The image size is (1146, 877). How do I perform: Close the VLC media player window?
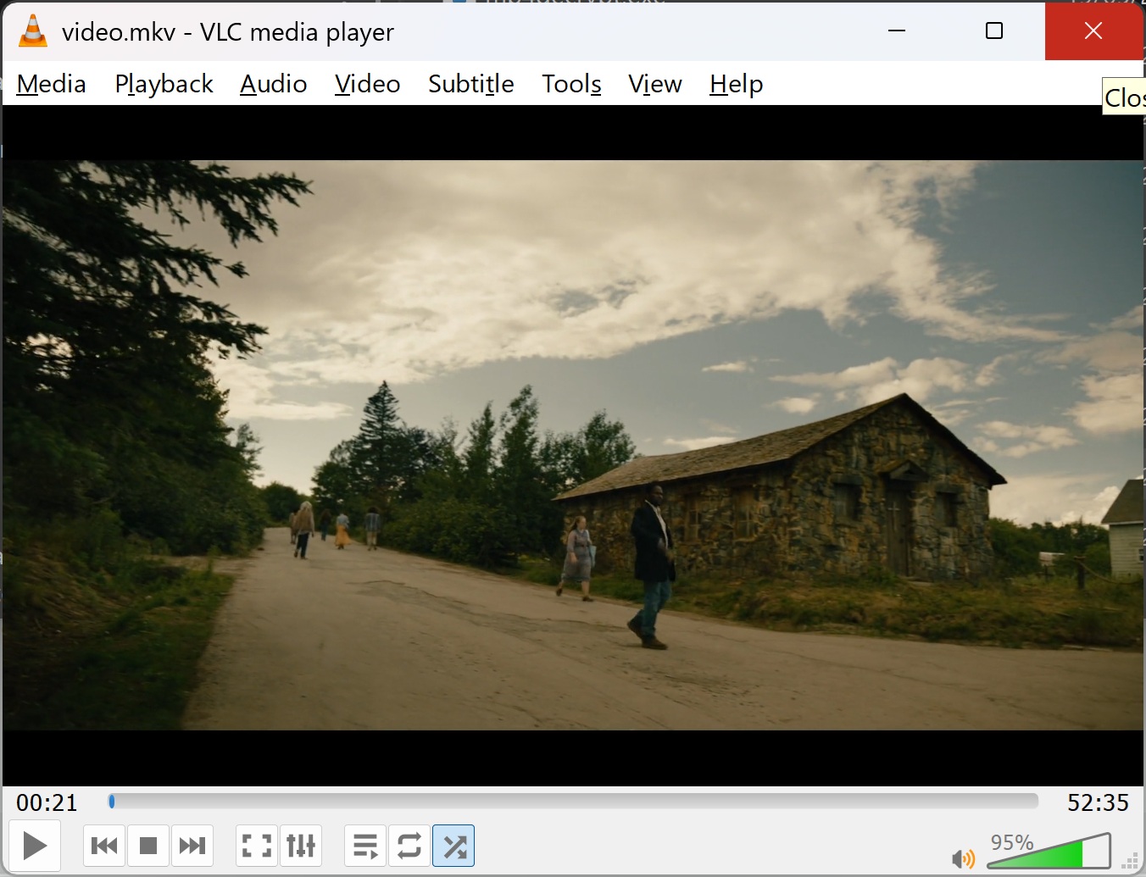tap(1093, 31)
